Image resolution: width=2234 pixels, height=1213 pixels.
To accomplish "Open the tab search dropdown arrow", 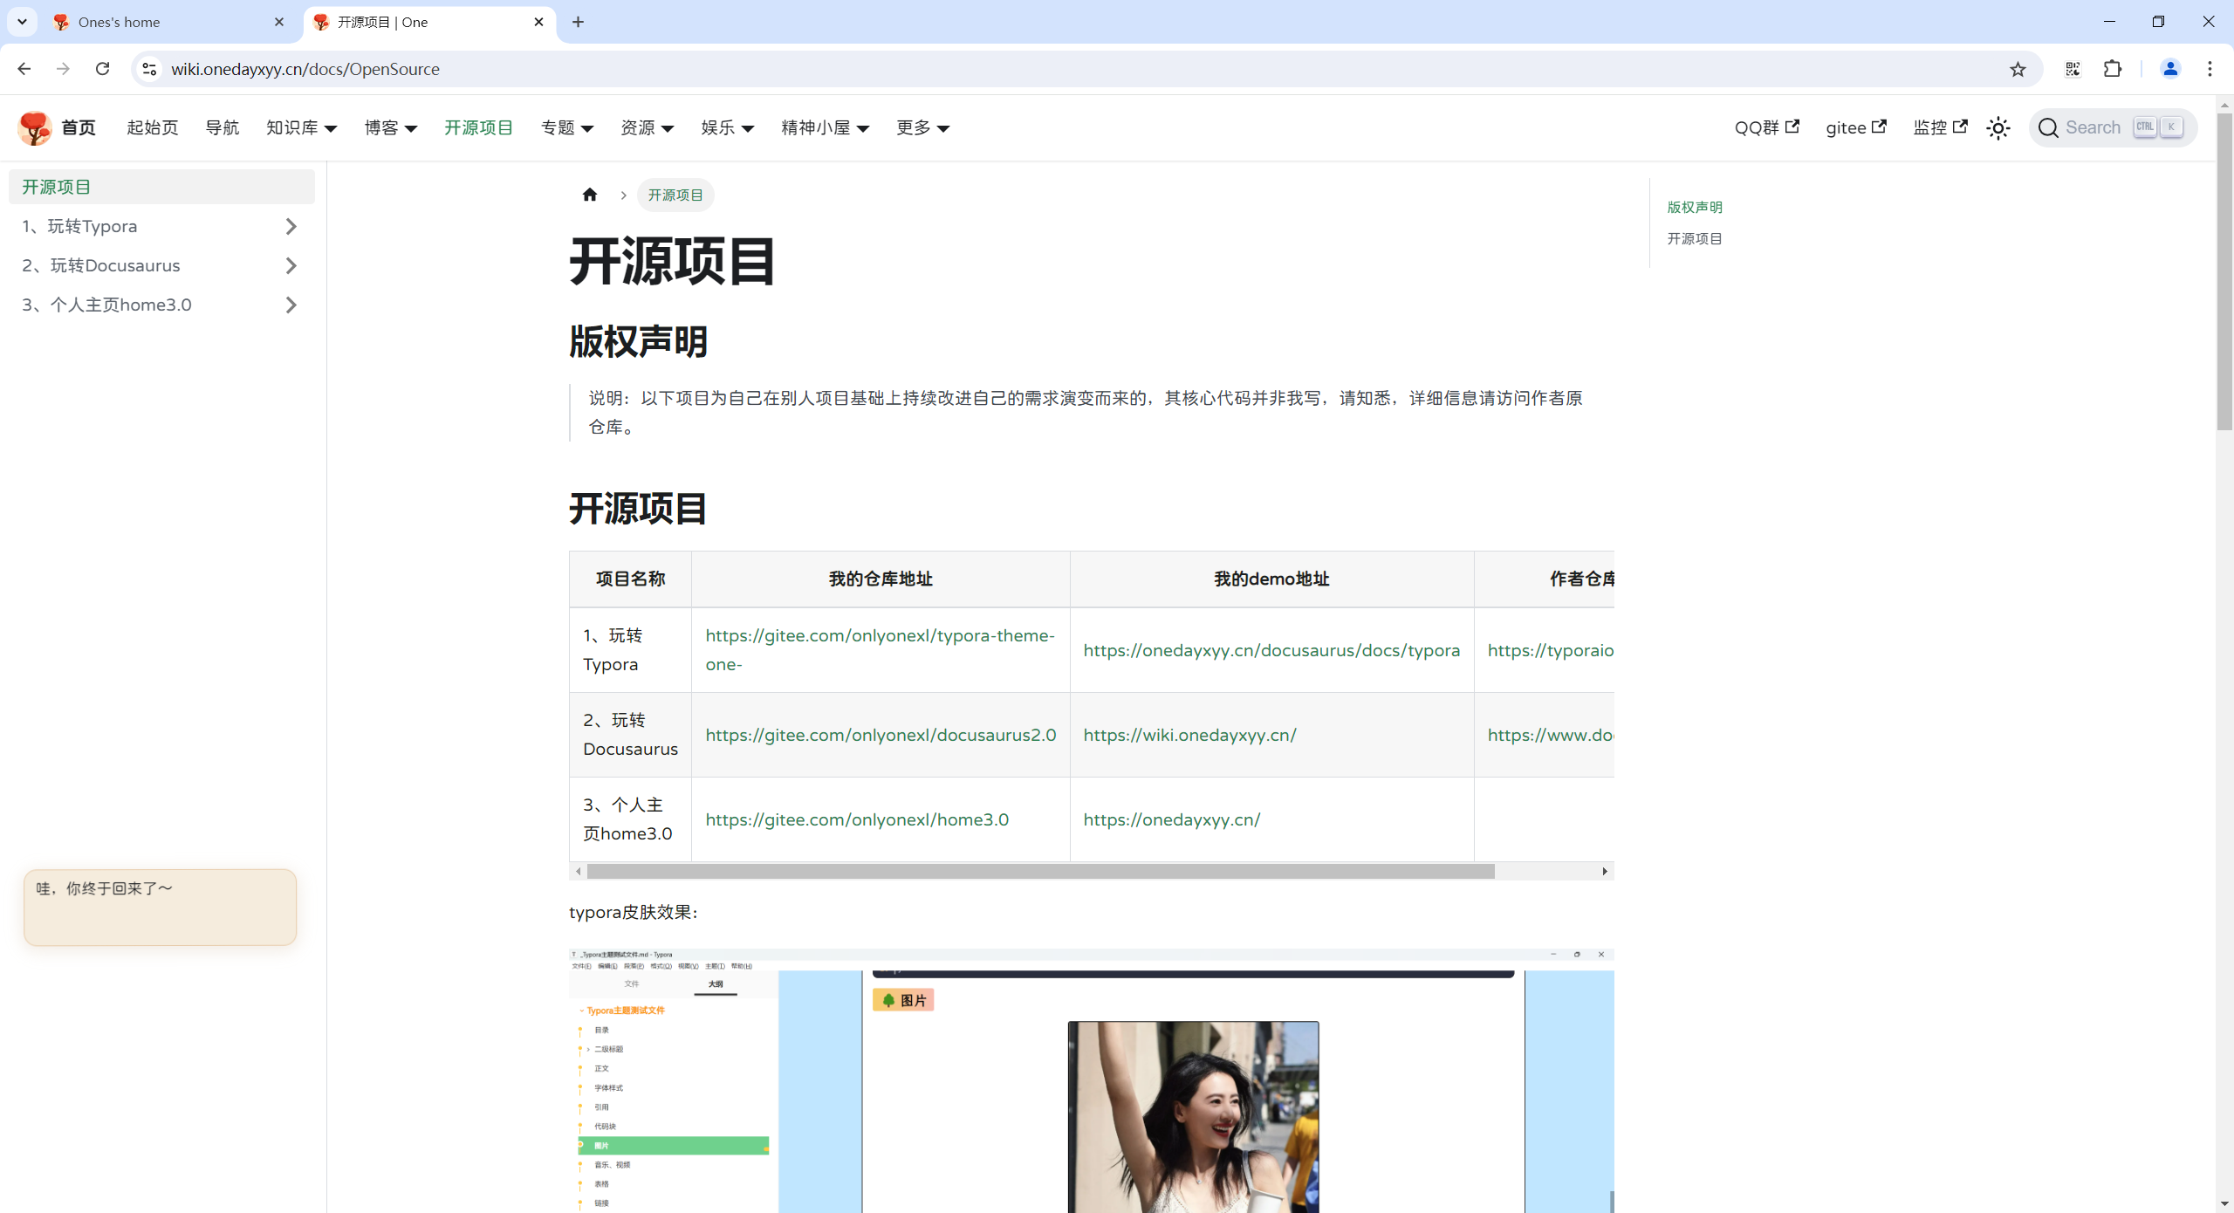I will tap(22, 22).
